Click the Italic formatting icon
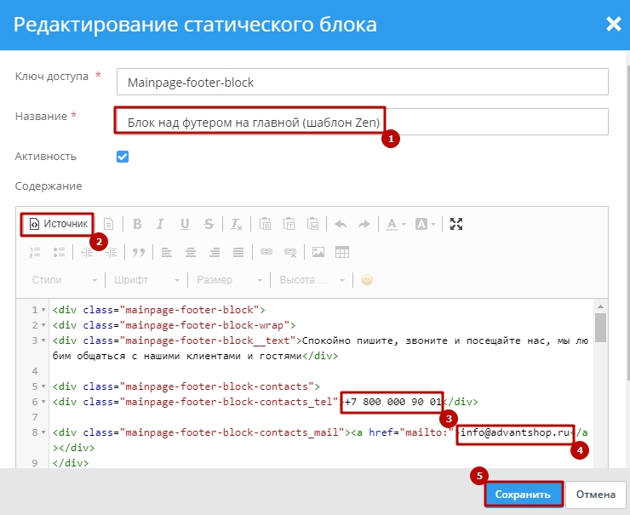Viewport: 630px width, 515px height. (x=160, y=224)
